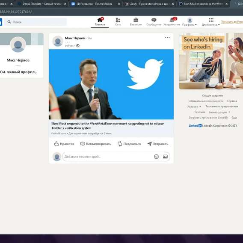The image size is (243, 243).
Task: Close the Mail.ru Рассылки tab
Action: [x=119, y=4]
